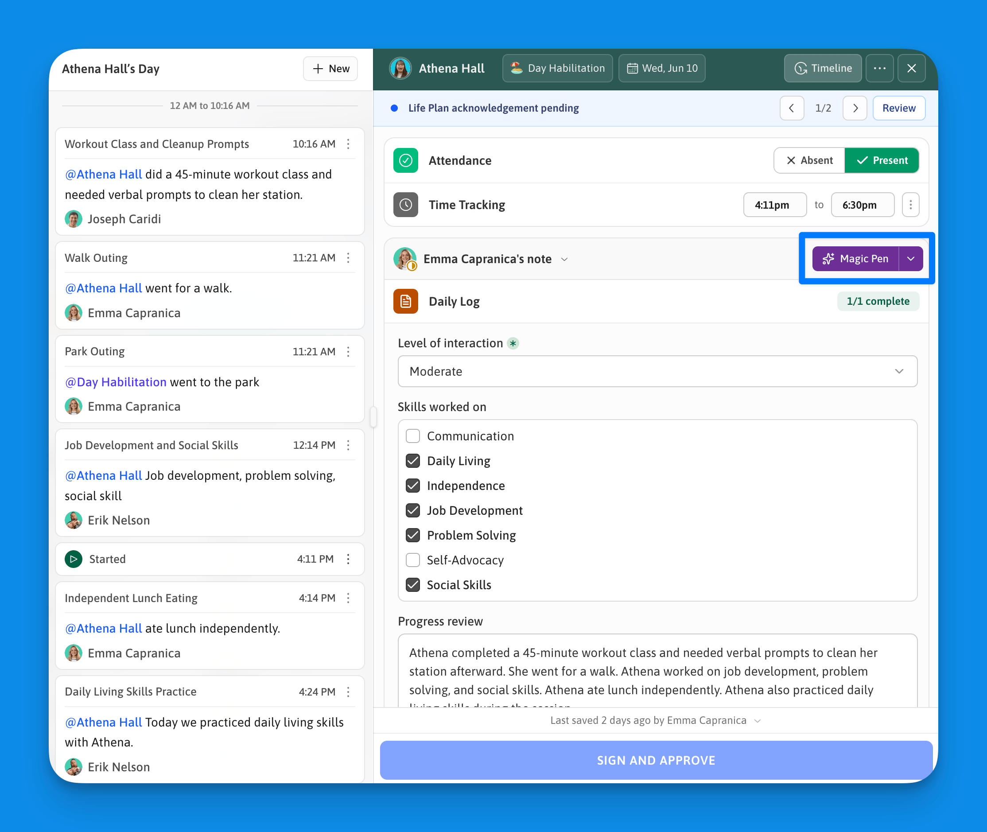Expand Emma Capranica's note selector
The image size is (987, 832).
click(x=564, y=260)
